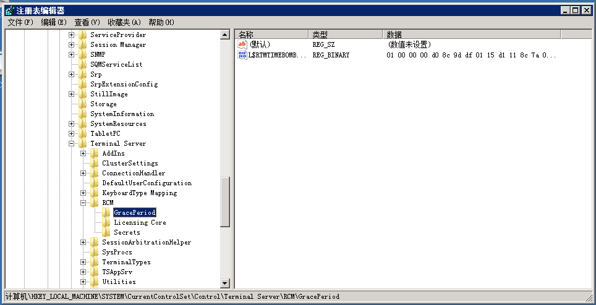This screenshot has width=596, height=305.
Task: Open the 文件(F) menu
Action: click(20, 22)
